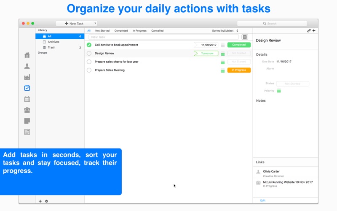Open the New Task dropdown arrow
The image size is (337, 211).
pos(95,23)
